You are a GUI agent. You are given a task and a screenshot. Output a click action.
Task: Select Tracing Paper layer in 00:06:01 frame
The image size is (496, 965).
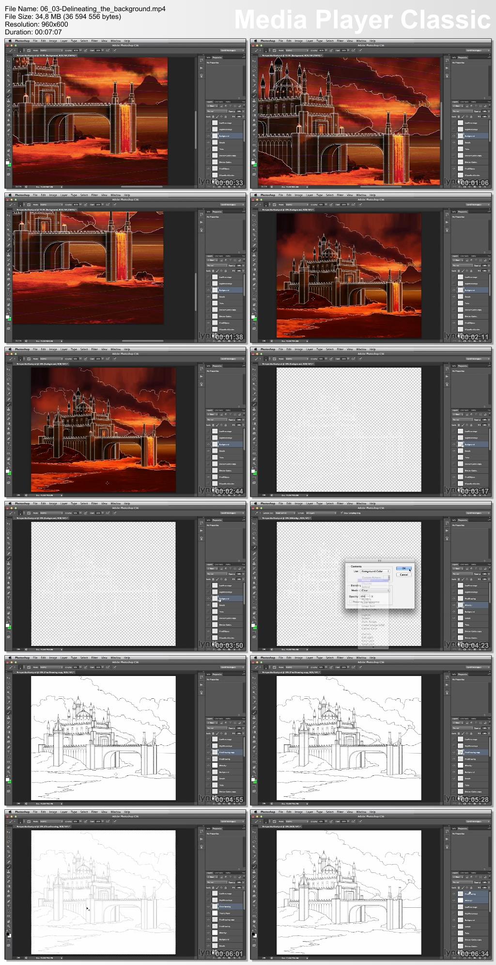(225, 913)
